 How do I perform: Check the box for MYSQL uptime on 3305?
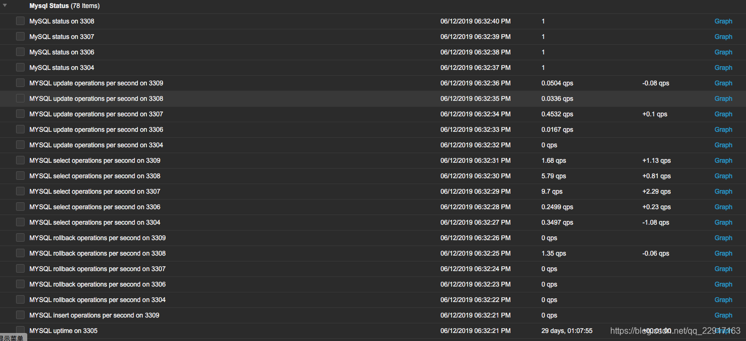[x=20, y=330]
